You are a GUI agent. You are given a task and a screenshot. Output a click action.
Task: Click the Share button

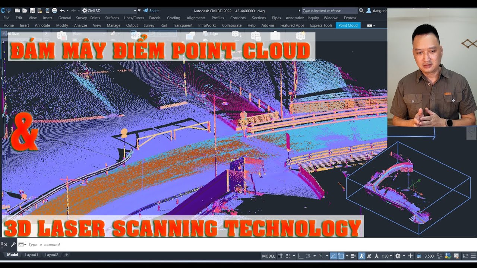coord(151,10)
